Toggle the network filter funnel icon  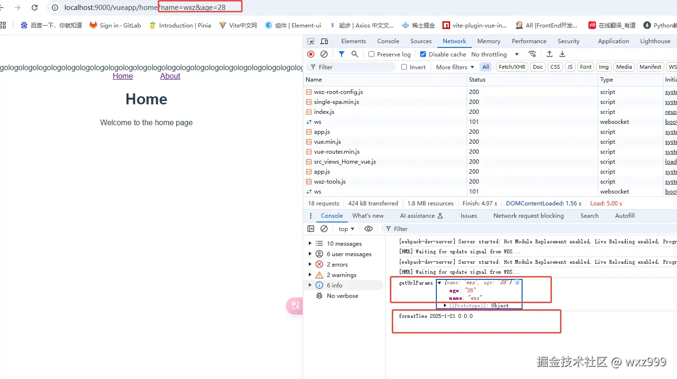tap(341, 54)
